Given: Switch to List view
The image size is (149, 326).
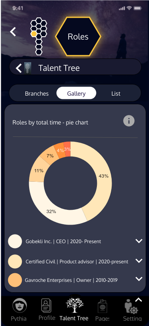Looking at the screenshot, I should pyautogui.click(x=116, y=94).
